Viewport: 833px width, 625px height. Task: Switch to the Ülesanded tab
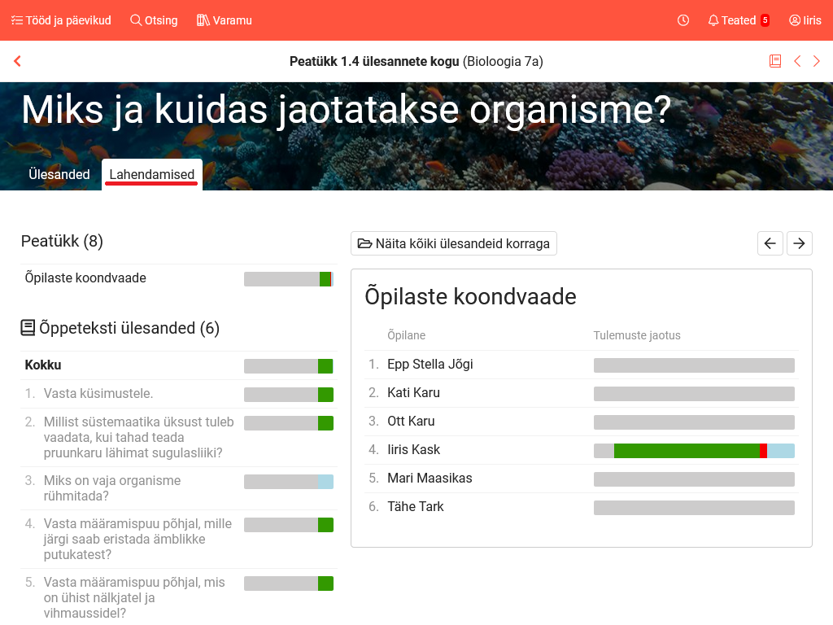coord(59,174)
